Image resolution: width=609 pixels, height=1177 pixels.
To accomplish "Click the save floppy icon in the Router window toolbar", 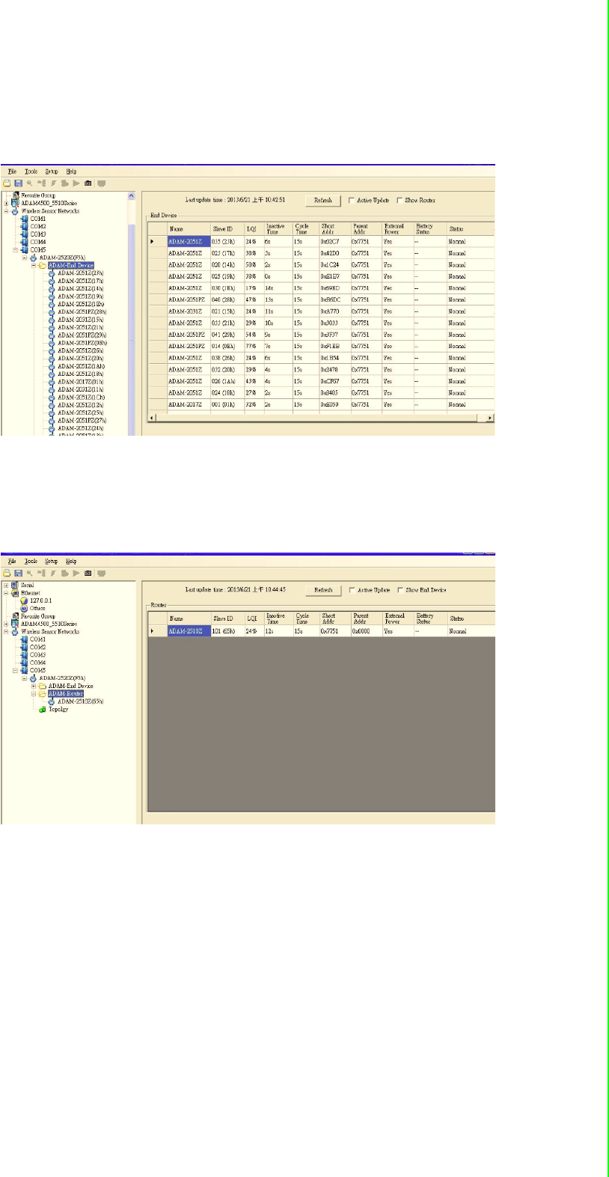I will 19,573.
